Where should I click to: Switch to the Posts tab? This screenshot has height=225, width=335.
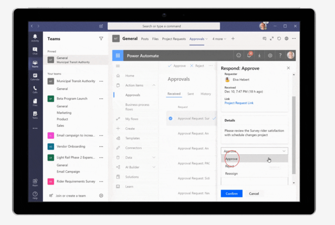click(145, 39)
